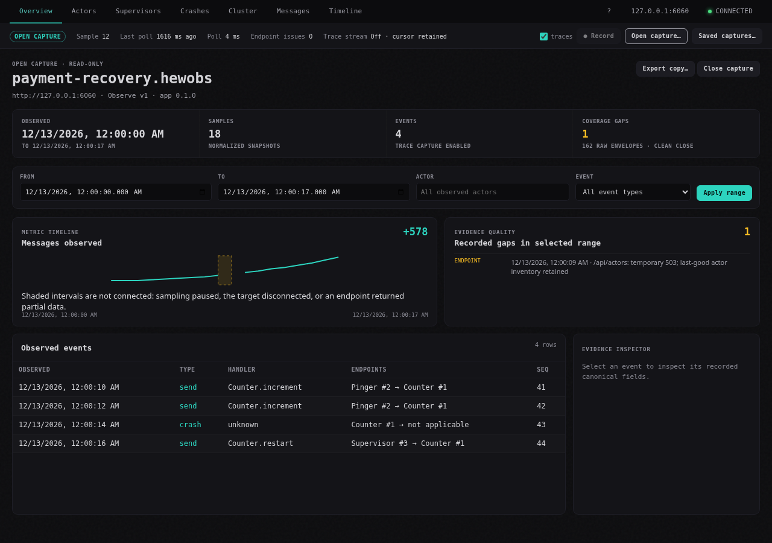The image size is (772, 543).
Task: Open the Crashes tab
Action: point(195,11)
